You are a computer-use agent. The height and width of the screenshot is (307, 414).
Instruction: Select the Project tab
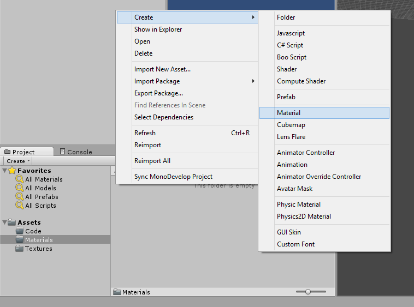(23, 152)
